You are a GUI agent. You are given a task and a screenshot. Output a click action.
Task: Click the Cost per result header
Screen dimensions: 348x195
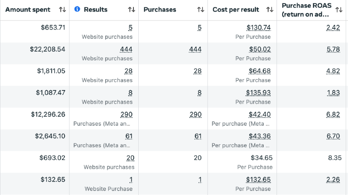[x=236, y=10]
